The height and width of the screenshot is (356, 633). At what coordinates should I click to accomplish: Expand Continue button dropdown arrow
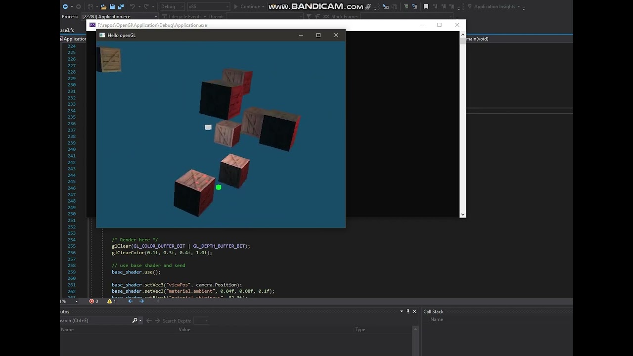[x=263, y=6]
